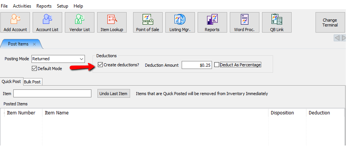Open the Setup menu
Viewport: 347px width, 147px height.
coord(63,6)
